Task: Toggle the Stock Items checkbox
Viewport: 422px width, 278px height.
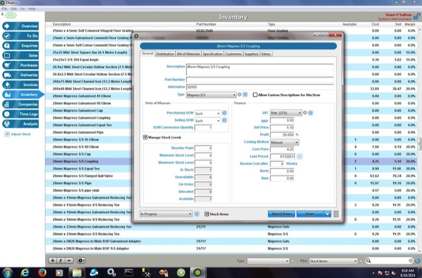Action: [x=207, y=214]
